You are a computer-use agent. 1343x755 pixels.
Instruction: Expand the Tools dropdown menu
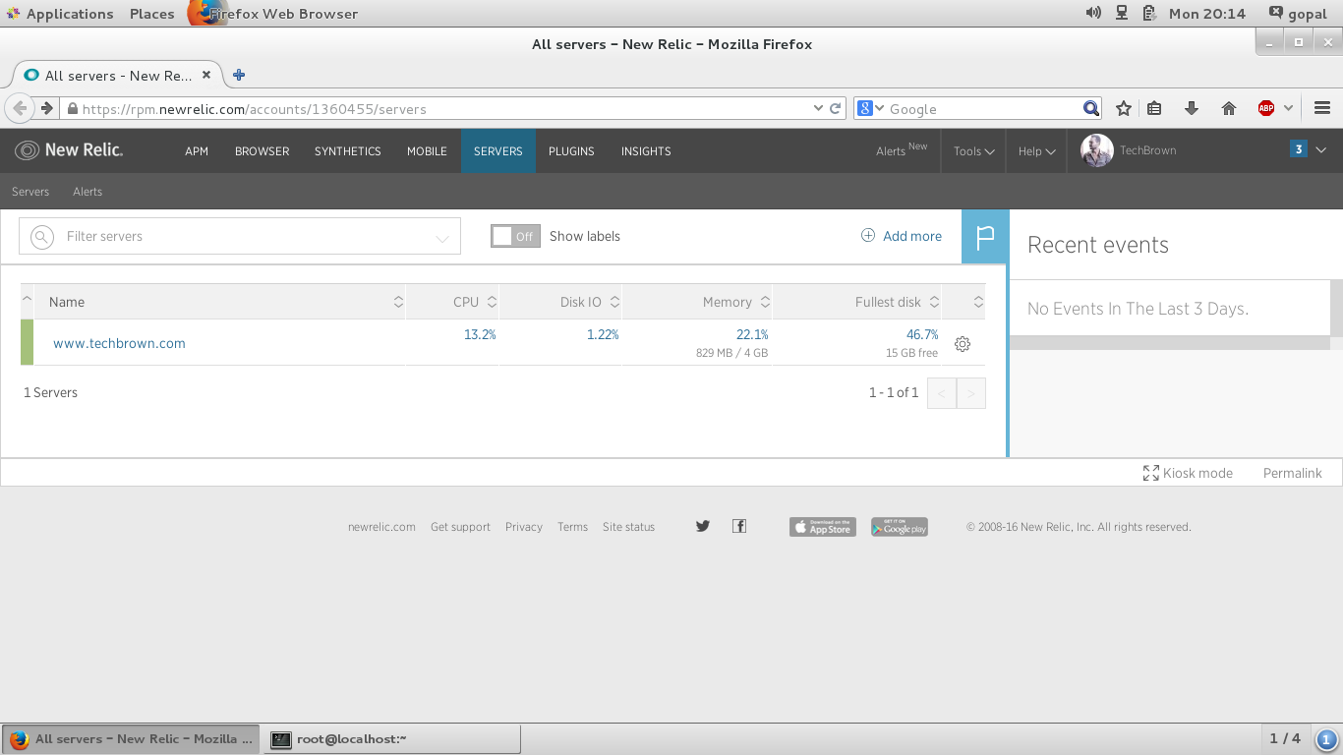(973, 151)
